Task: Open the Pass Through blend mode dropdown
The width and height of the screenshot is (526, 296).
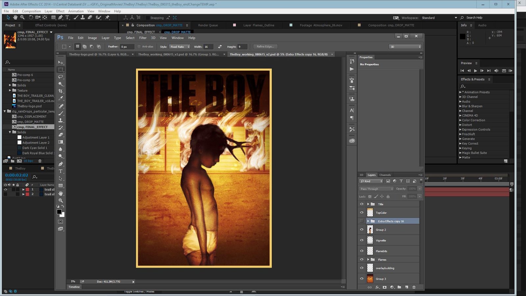Action: coord(376,189)
